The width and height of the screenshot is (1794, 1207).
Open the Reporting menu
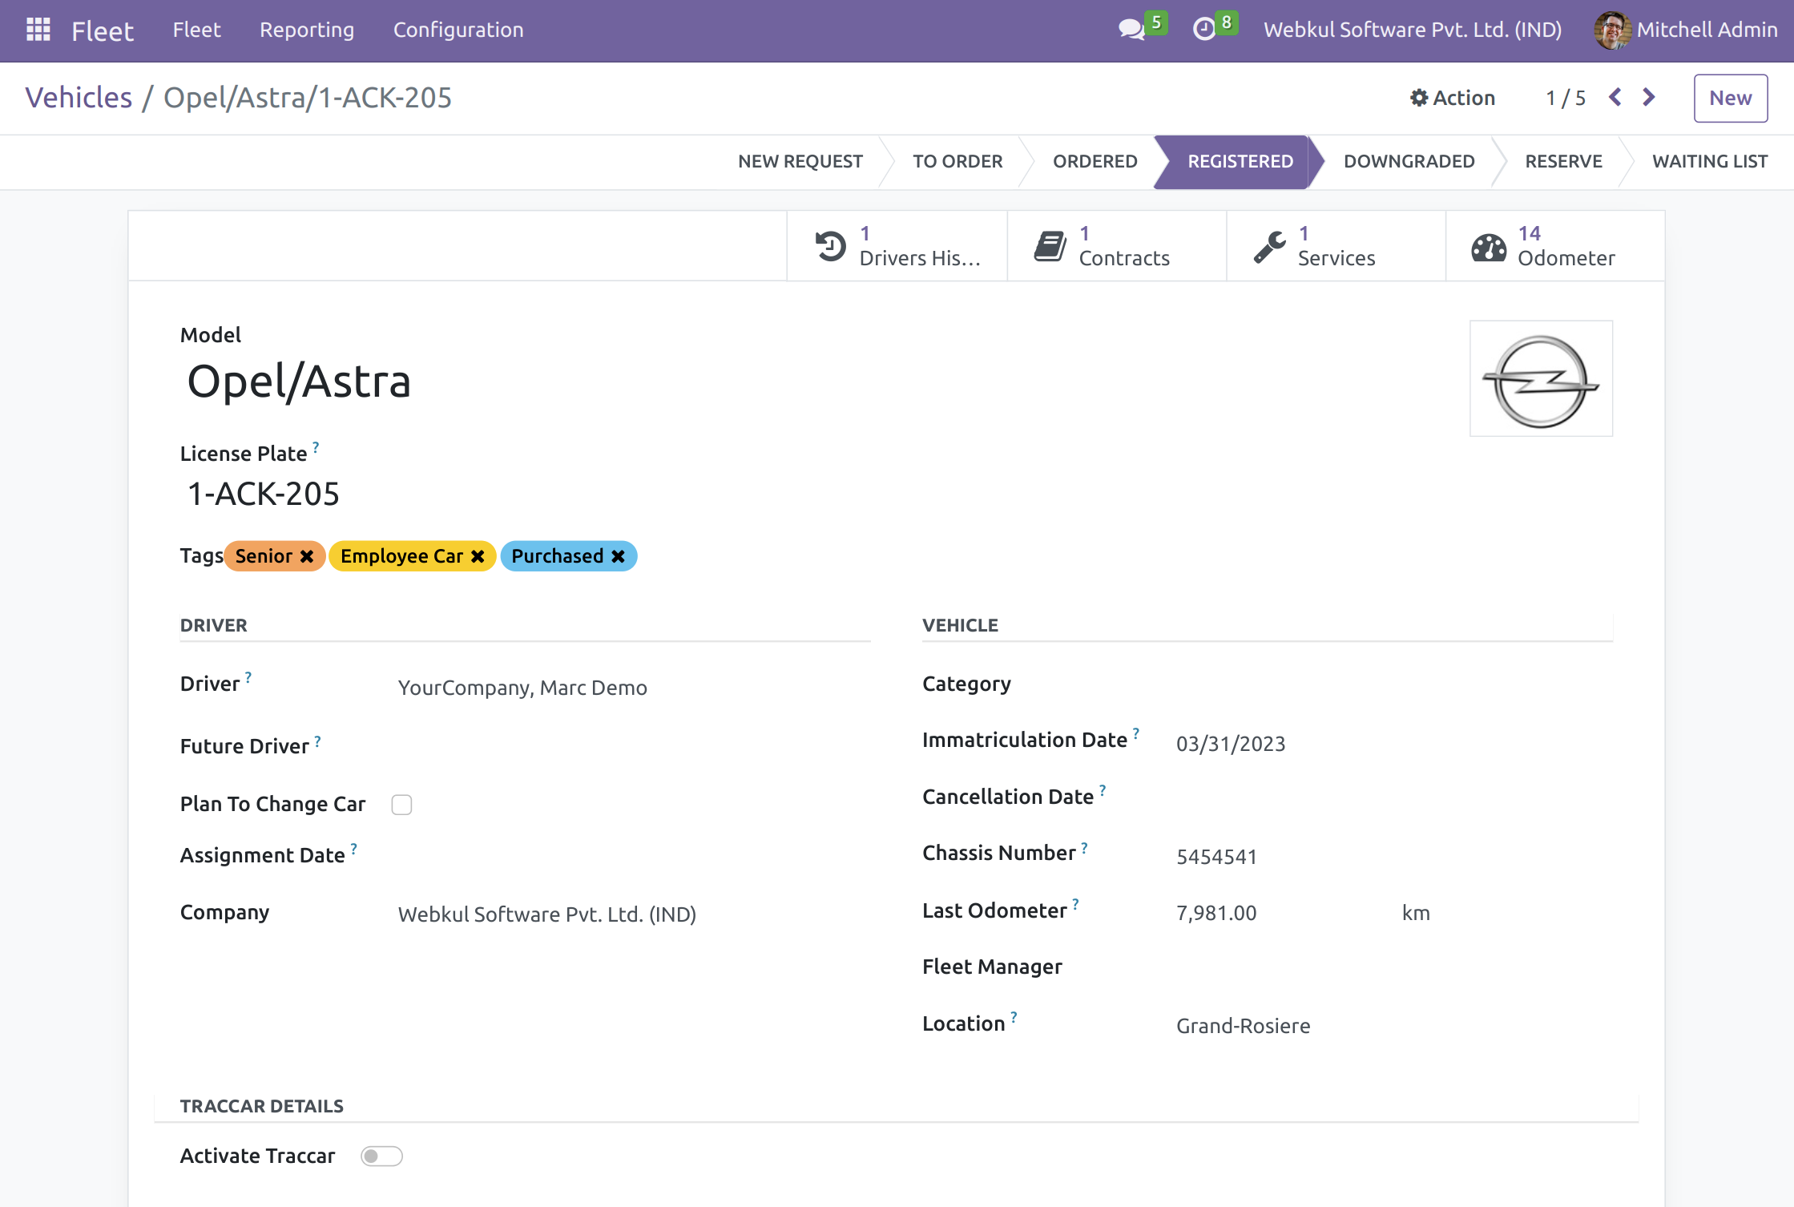pos(306,30)
